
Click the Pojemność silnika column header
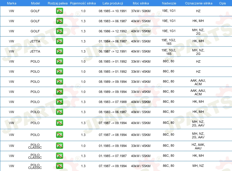click(x=83, y=3)
